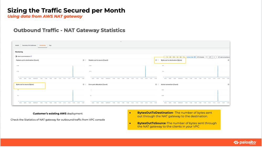Switch to Secondary IPv4 addresses tab
Viewport: 262px width, 148px height.
(29, 45)
